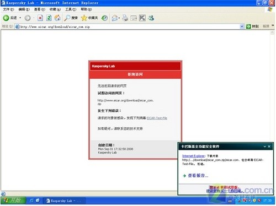This screenshot has height=206, width=276.
Task: Go to Home page icon
Action: [57, 18]
